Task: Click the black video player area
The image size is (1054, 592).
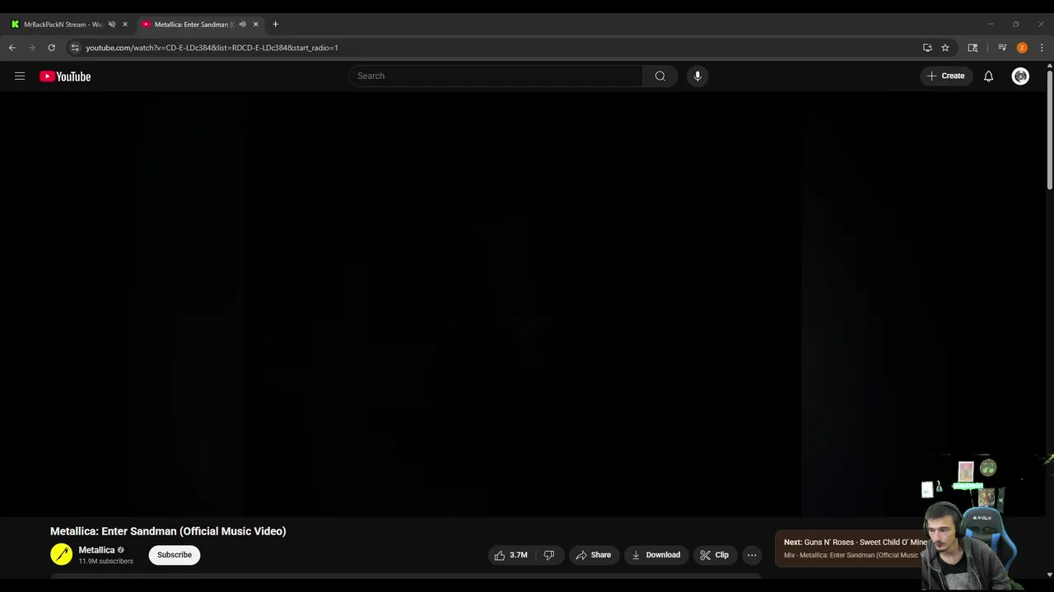Action: click(523, 304)
